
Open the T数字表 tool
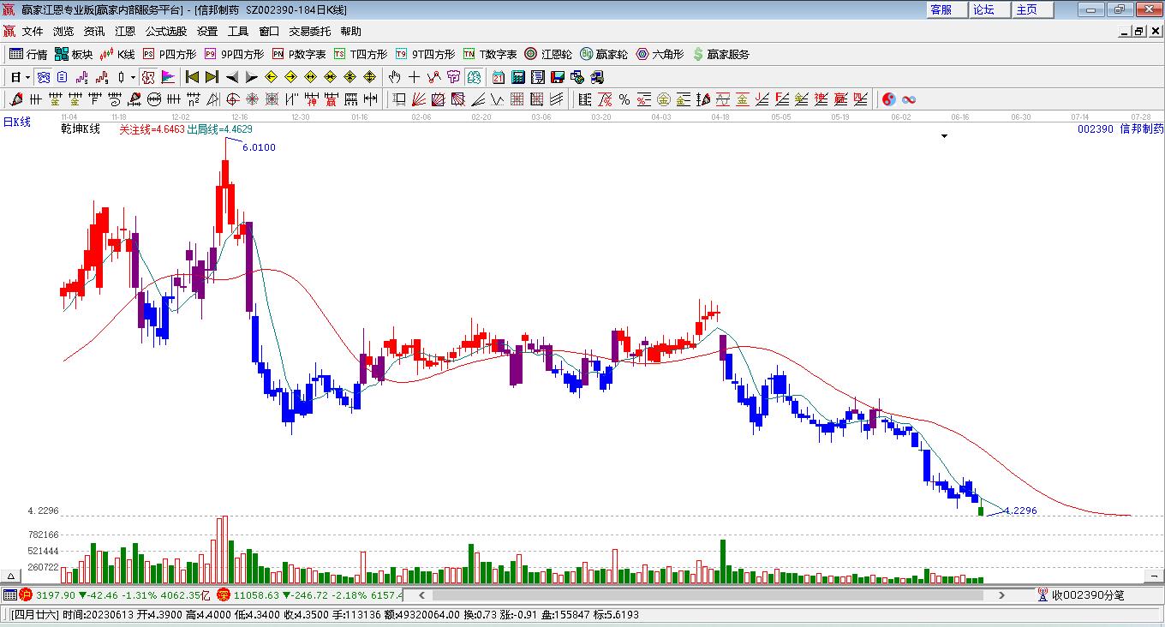(x=490, y=54)
